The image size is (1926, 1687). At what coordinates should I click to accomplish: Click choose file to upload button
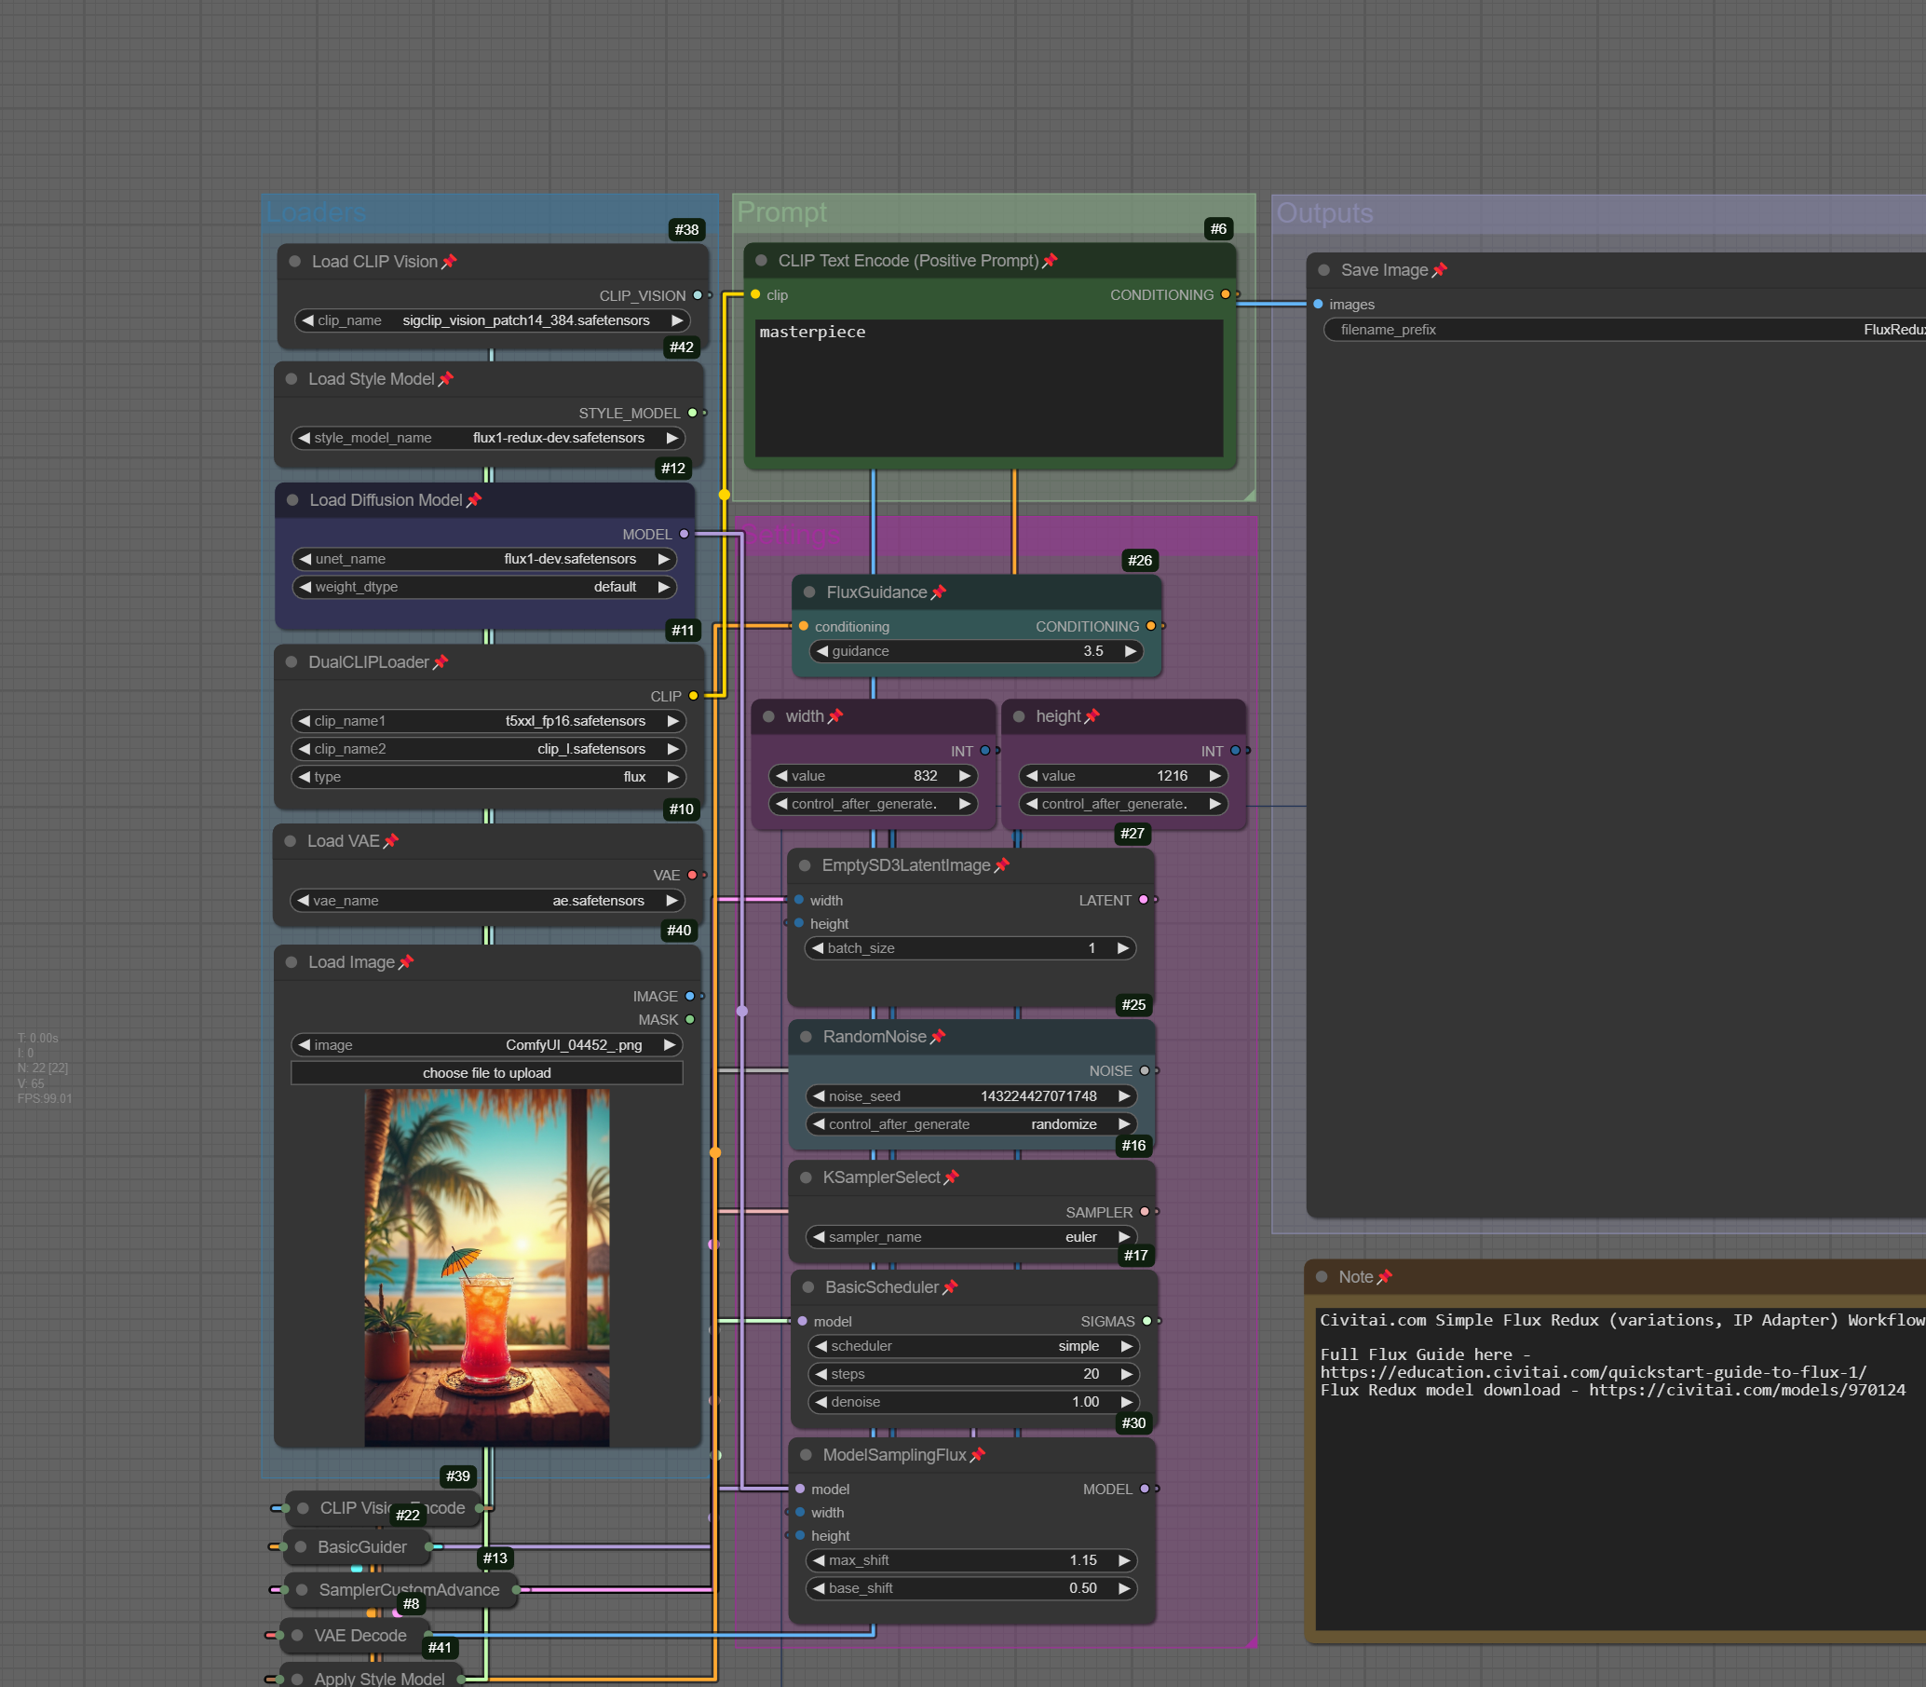point(487,1073)
